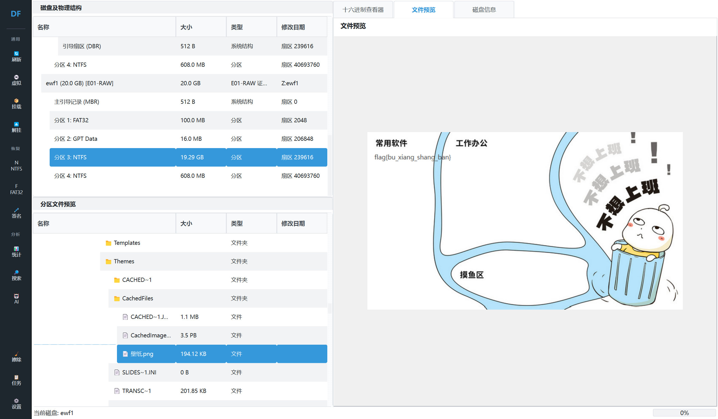Select the ewf1 (20.0 GB) disk row
Image resolution: width=718 pixels, height=419 pixels.
[79, 83]
